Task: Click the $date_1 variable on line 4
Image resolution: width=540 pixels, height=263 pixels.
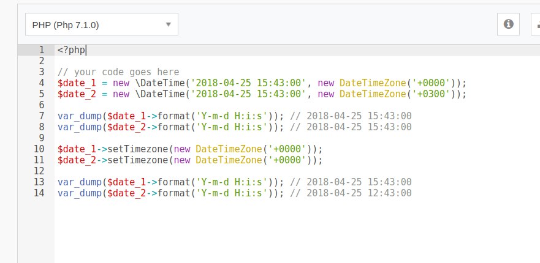Action: coord(77,83)
